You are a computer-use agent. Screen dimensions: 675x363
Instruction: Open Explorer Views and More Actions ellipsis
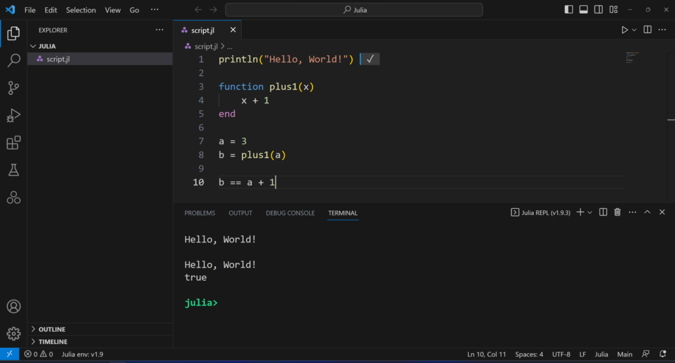coord(160,30)
